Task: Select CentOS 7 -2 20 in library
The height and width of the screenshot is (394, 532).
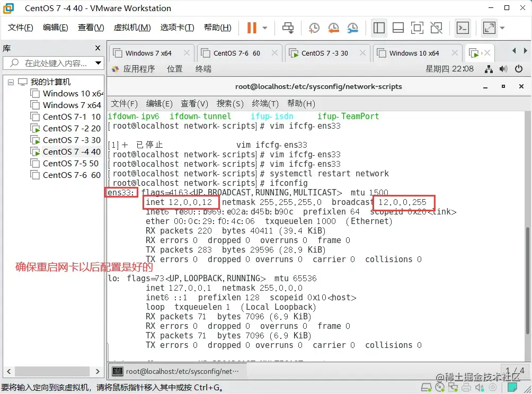Action: pyautogui.click(x=66, y=129)
